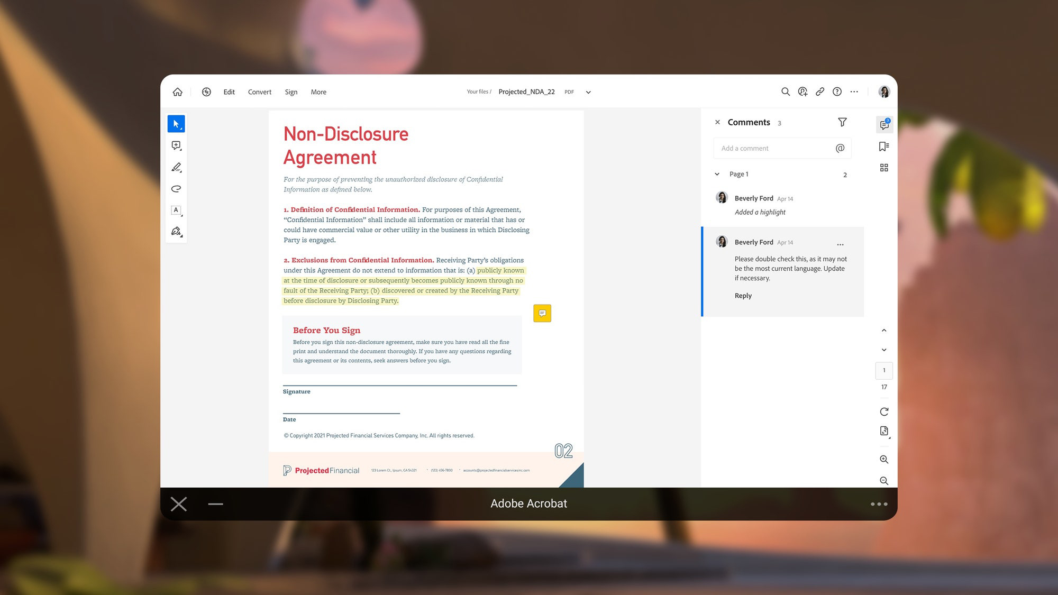1058x595 pixels.
Task: Expand the next page chevron navigation
Action: coord(883,350)
